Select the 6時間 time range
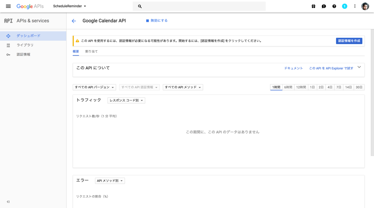 tap(288, 87)
